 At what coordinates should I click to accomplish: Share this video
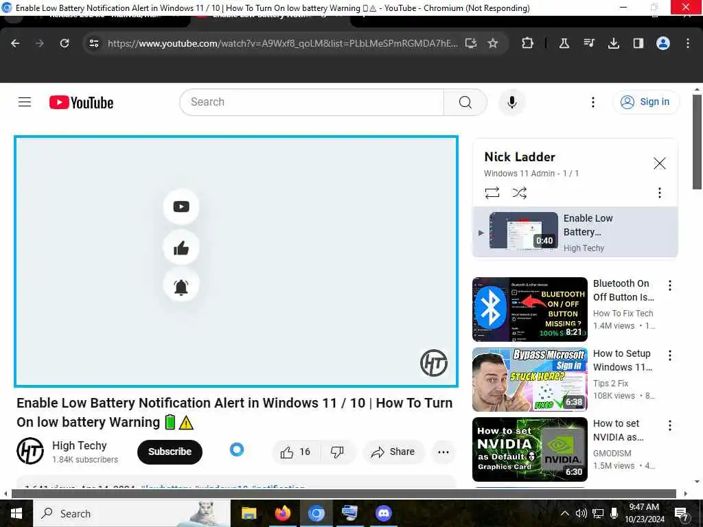pos(393,452)
